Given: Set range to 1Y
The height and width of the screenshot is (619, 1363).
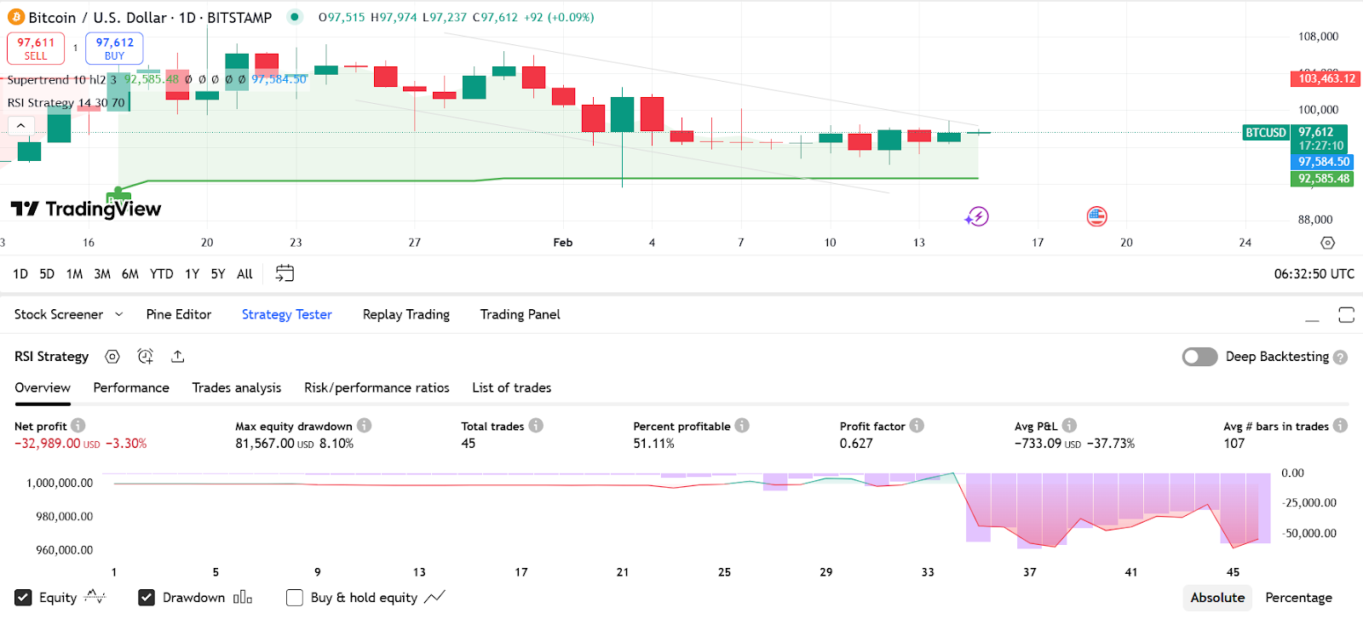Looking at the screenshot, I should pos(192,273).
